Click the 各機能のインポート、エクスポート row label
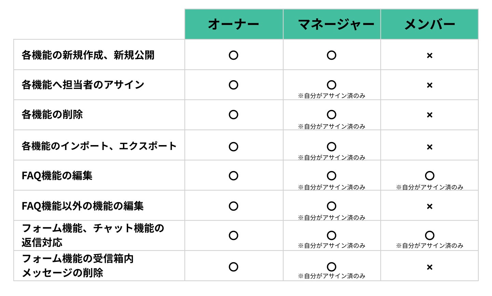 pos(99,146)
